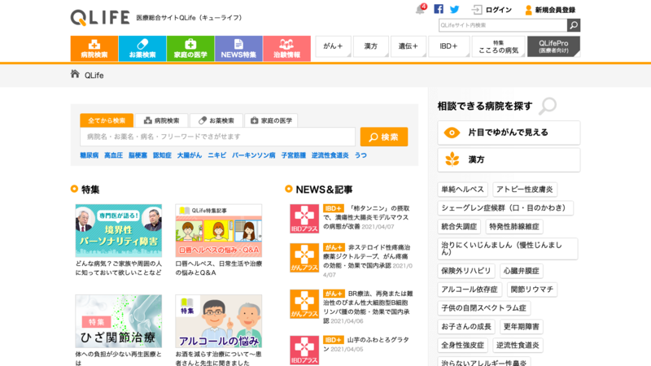Click the 認知症 keyword link

[162, 155]
